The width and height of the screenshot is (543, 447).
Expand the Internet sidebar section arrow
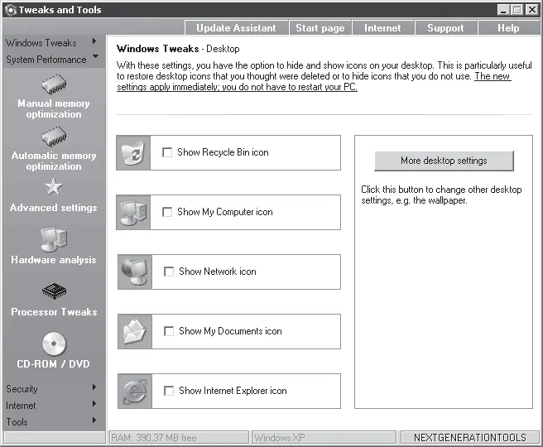coord(94,404)
